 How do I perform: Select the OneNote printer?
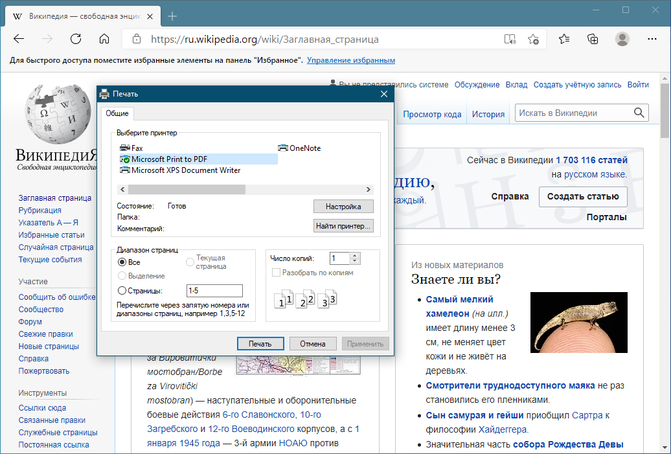[299, 148]
